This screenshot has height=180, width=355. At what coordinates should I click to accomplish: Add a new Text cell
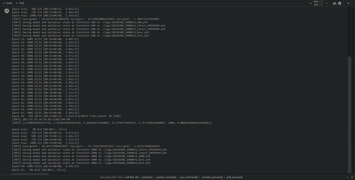point(20,3)
